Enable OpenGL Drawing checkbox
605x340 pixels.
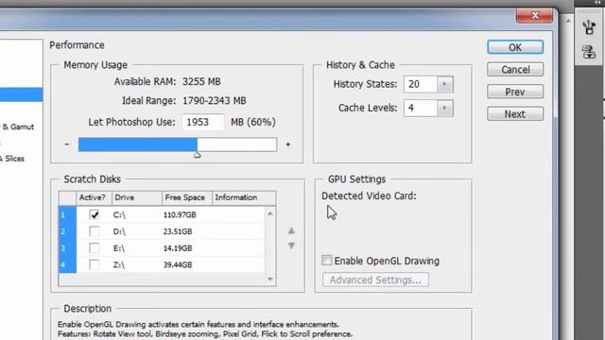click(x=327, y=261)
